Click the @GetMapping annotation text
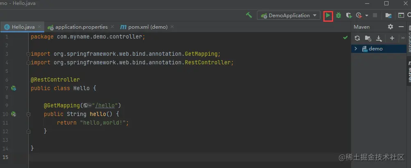This screenshot has height=168, width=411. [x=62, y=105]
